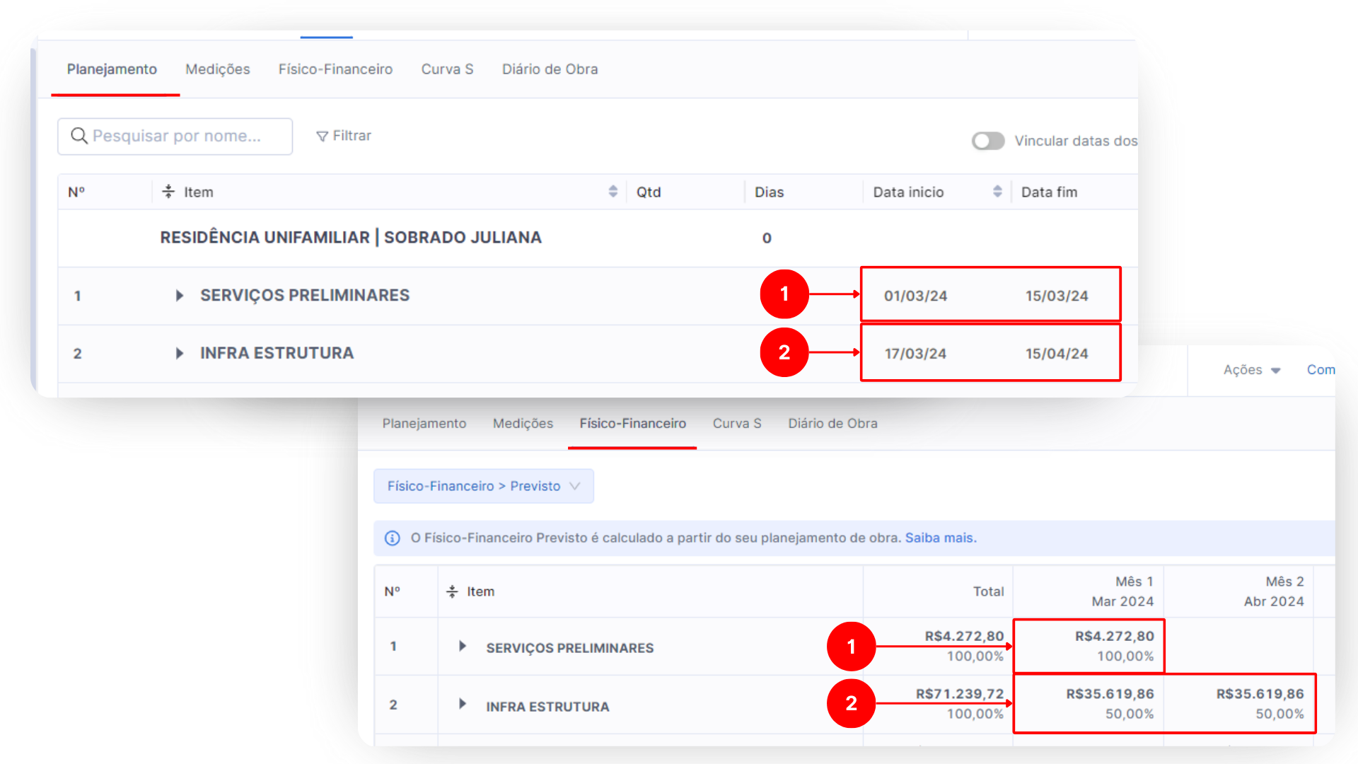Click the Data inicio sort arrows
The image size is (1358, 764).
[x=997, y=192]
